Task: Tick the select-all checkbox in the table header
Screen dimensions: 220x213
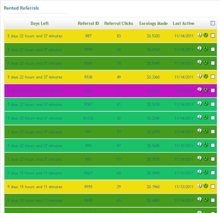Action: (213, 23)
